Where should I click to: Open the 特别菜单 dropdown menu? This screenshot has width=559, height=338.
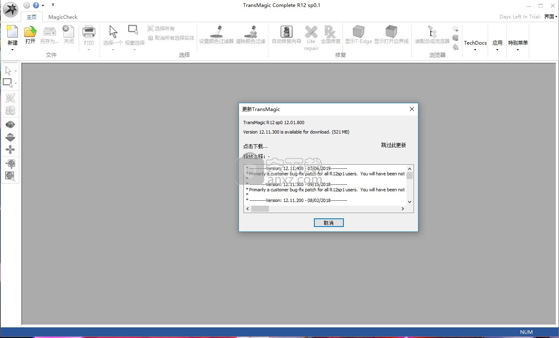(518, 45)
